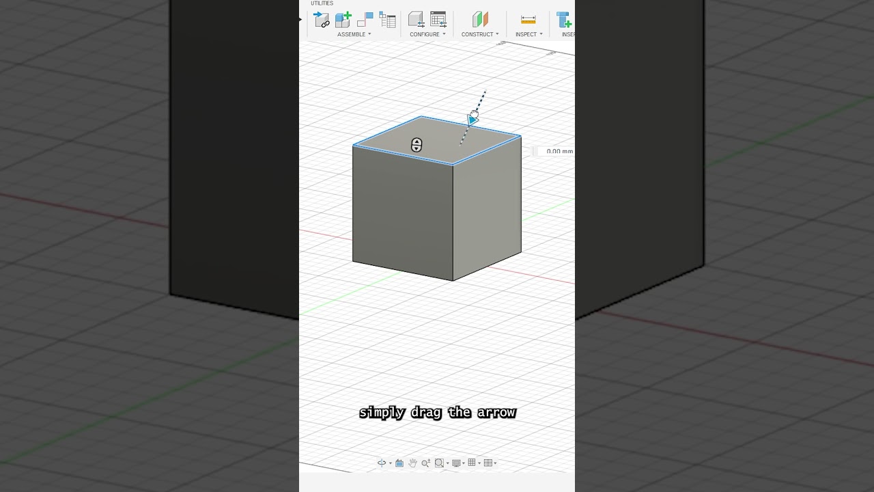The height and width of the screenshot is (492, 874).
Task: Open the Grid and Snaps dropdown arrow
Action: [x=479, y=463]
